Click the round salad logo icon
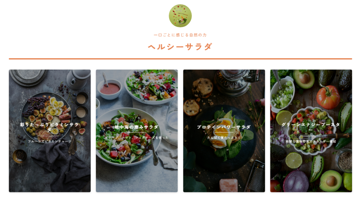The image size is (360, 198). [180, 16]
